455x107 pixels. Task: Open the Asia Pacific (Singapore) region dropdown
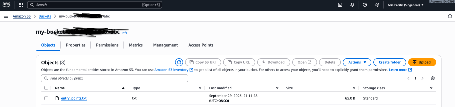coord(406,5)
